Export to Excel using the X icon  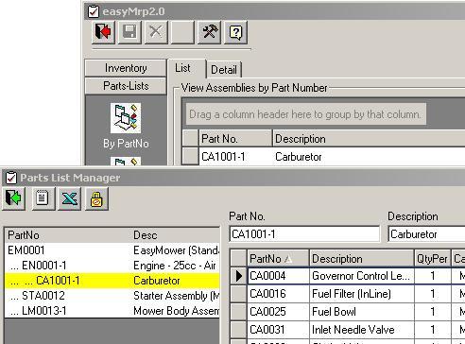coord(69,198)
